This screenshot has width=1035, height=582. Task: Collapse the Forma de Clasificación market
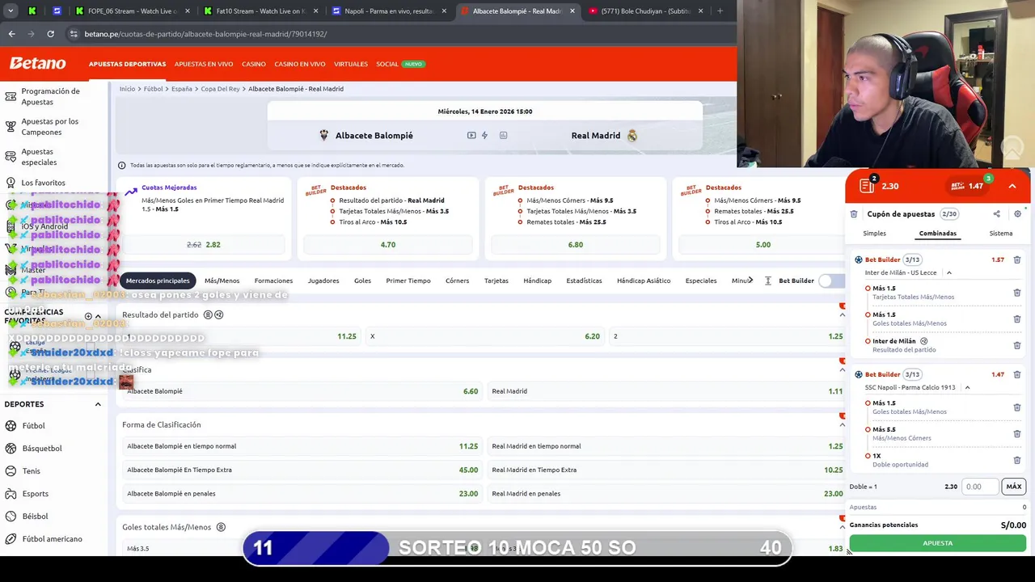click(842, 425)
